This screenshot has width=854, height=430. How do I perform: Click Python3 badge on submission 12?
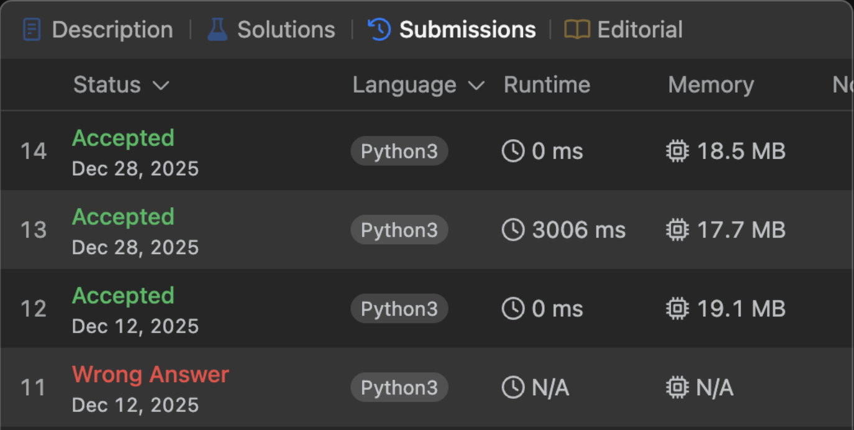tap(399, 309)
